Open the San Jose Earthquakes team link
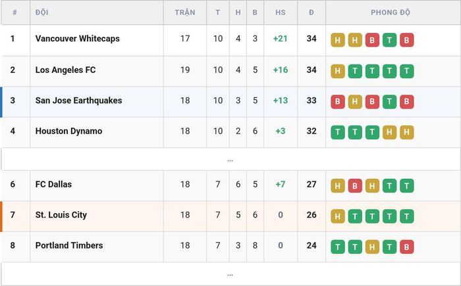 [78, 101]
